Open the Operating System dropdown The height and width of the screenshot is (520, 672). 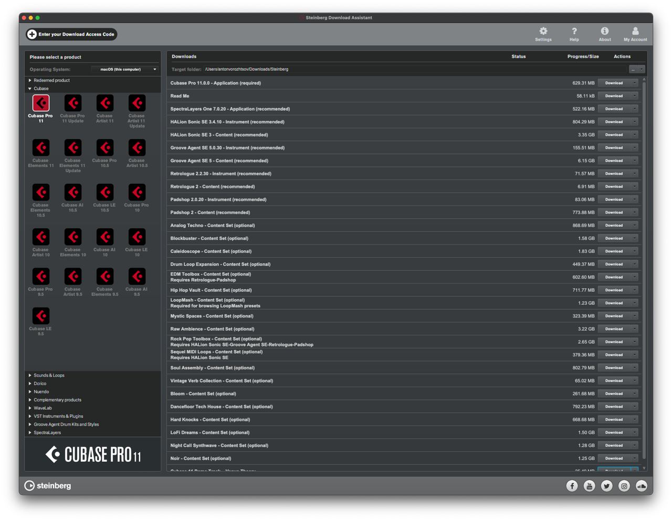pos(125,69)
